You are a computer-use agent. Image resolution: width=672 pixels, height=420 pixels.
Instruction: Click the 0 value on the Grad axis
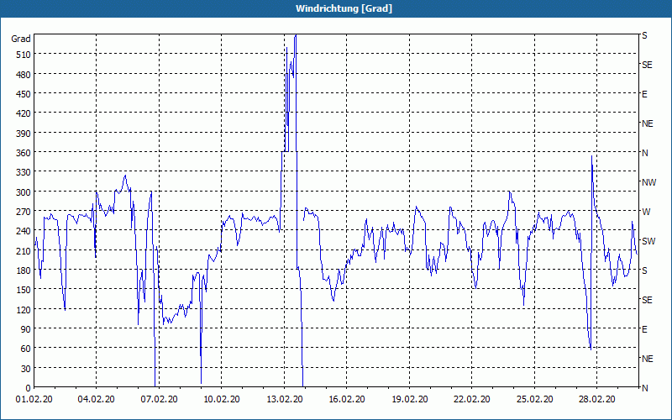[29, 388]
